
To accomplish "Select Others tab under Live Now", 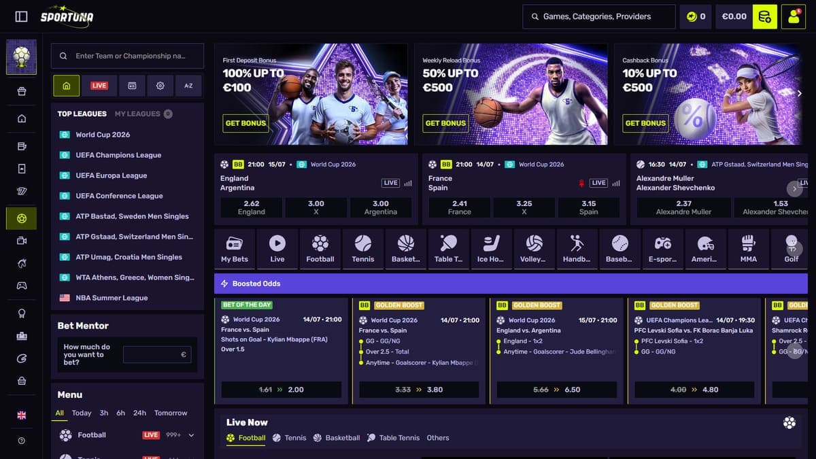I will tap(438, 438).
